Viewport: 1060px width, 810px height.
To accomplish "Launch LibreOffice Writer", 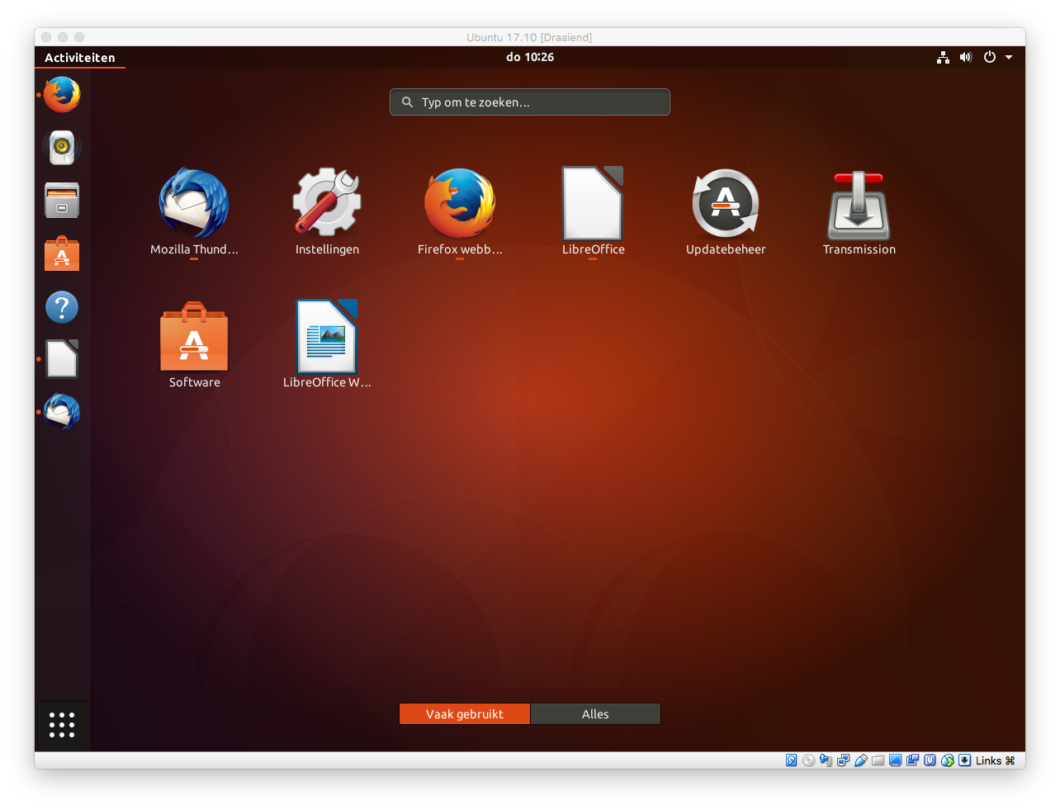I will tap(327, 338).
